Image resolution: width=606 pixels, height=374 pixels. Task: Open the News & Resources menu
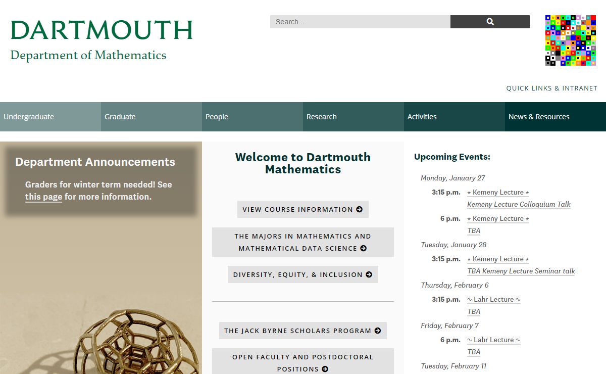click(x=555, y=117)
